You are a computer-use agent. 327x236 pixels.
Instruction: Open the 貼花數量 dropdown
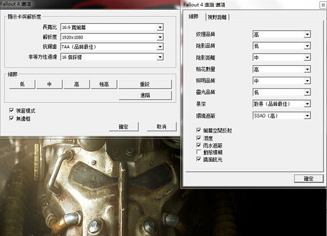[282, 69]
